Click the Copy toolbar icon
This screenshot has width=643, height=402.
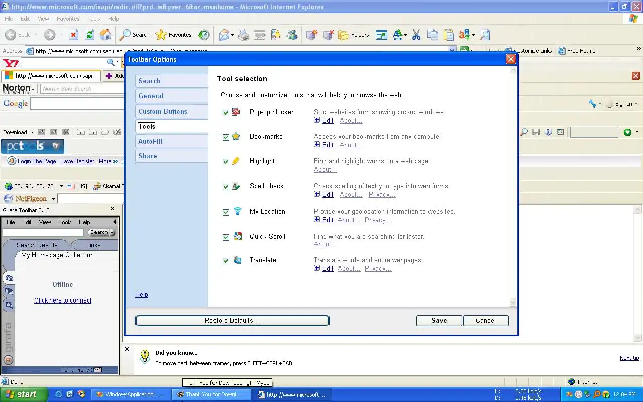pos(433,35)
